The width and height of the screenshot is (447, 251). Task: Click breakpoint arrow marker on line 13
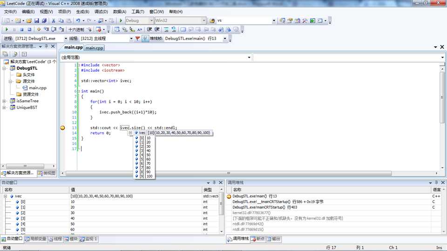point(63,128)
